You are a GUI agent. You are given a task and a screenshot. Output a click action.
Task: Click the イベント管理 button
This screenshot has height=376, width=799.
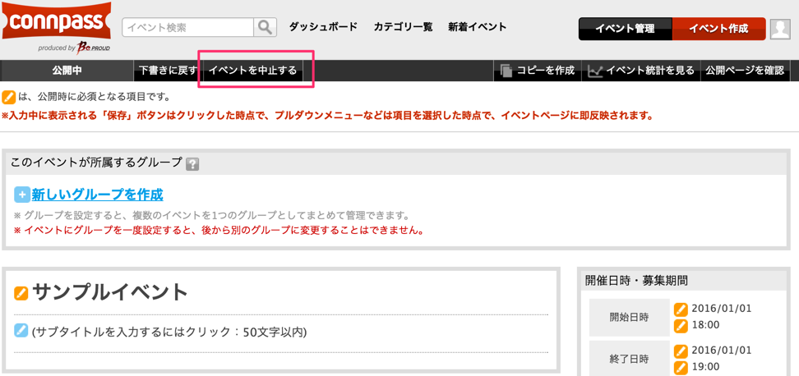626,29
